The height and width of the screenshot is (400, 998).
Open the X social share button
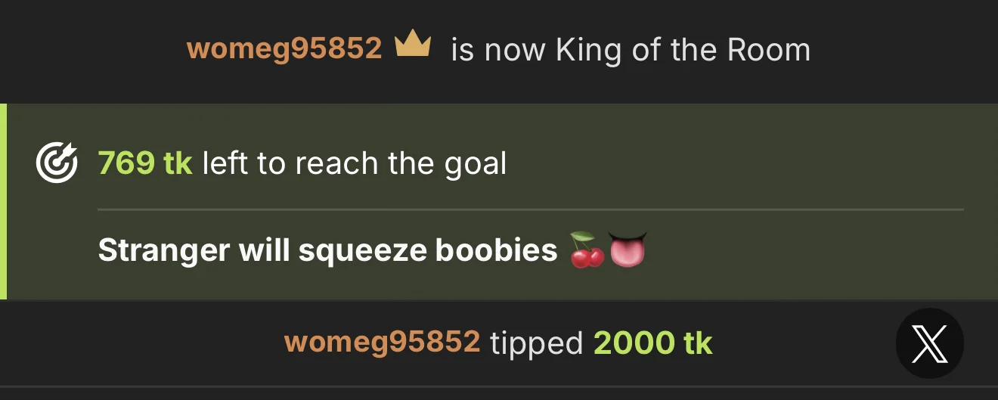click(x=929, y=343)
